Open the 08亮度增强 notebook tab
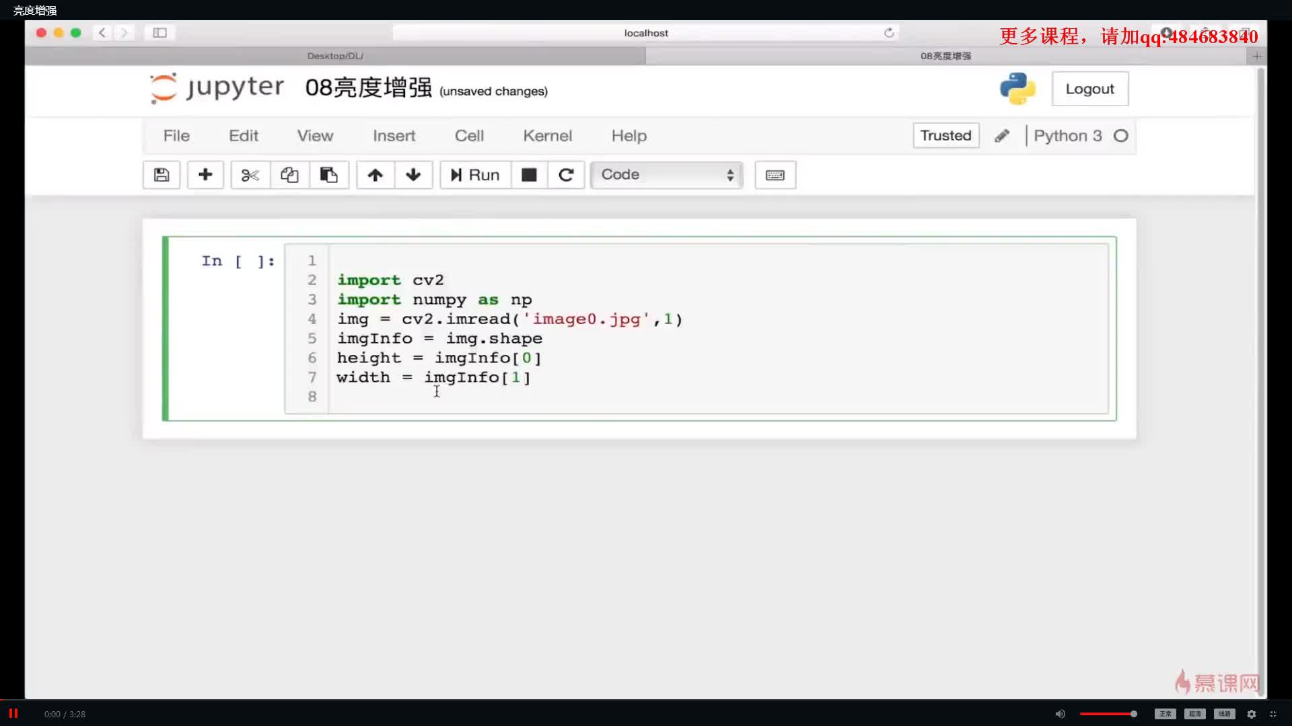This screenshot has width=1292, height=726. (x=946, y=55)
